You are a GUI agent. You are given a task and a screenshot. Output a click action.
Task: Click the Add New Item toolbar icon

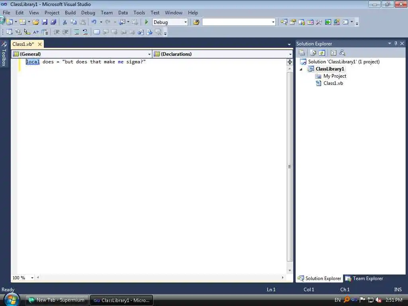tap(23, 22)
